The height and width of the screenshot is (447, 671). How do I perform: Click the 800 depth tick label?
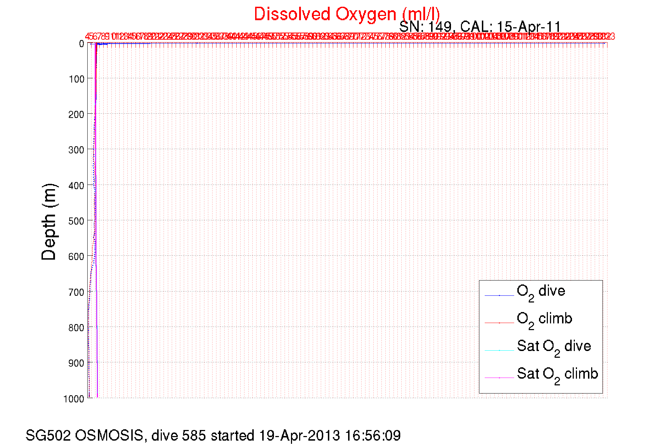click(x=76, y=328)
